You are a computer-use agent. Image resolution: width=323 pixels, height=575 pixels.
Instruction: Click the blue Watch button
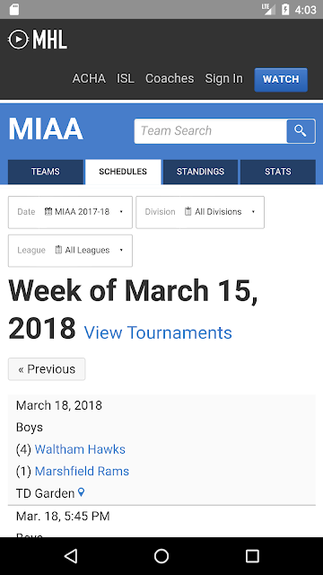tap(281, 80)
